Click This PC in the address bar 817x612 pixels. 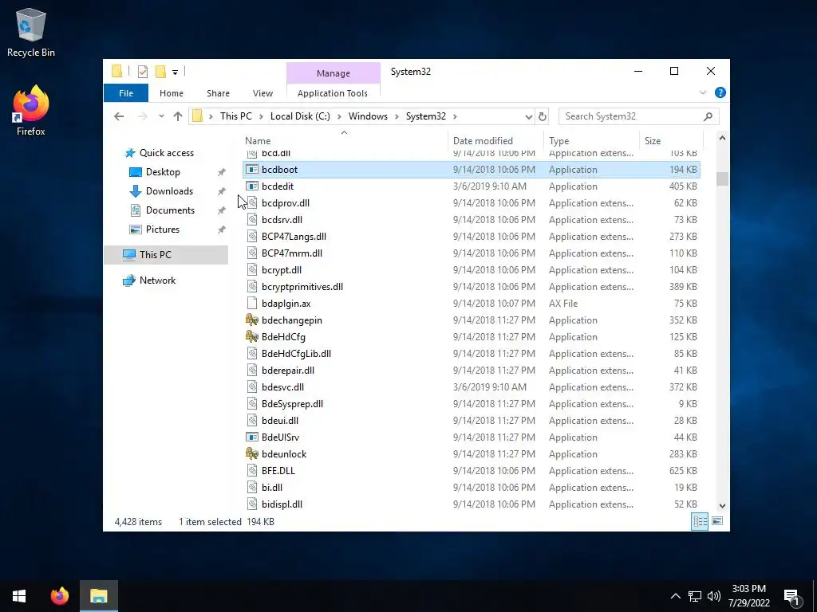click(x=235, y=116)
